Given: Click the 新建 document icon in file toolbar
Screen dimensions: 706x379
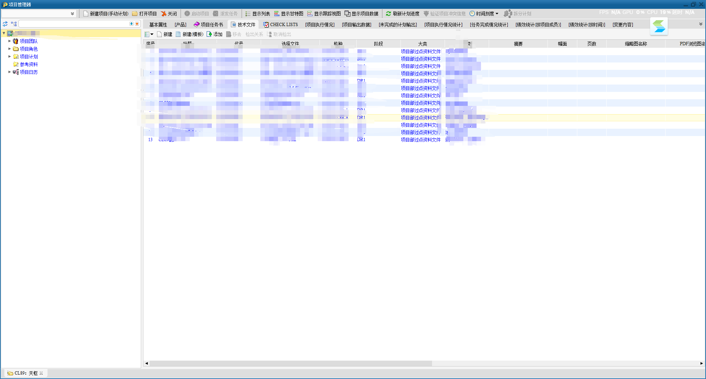Looking at the screenshot, I should point(160,34).
